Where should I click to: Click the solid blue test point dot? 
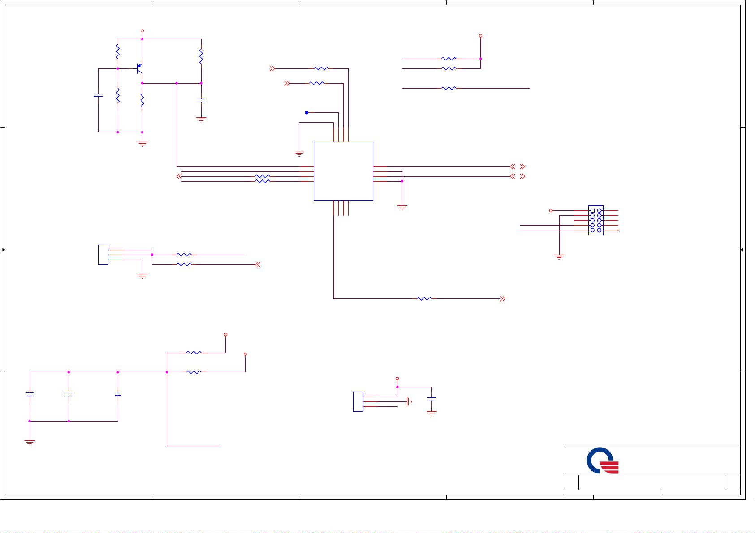pyautogui.click(x=306, y=113)
